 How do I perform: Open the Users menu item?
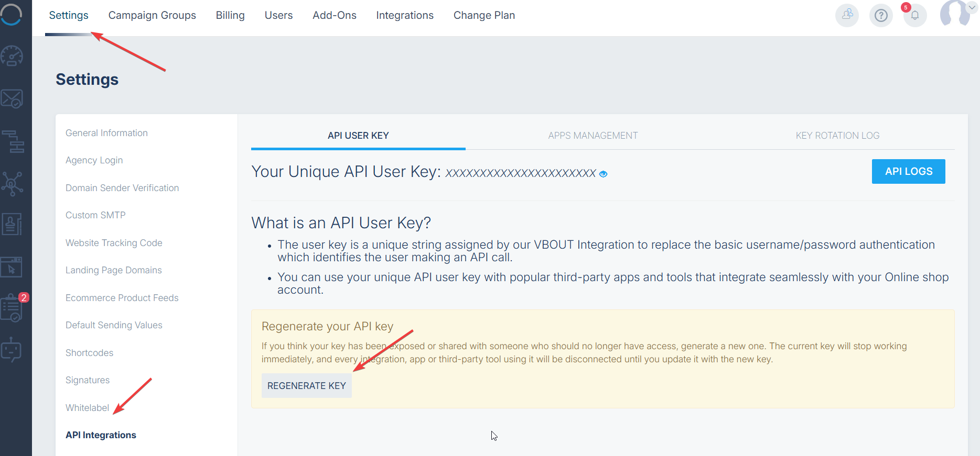278,16
